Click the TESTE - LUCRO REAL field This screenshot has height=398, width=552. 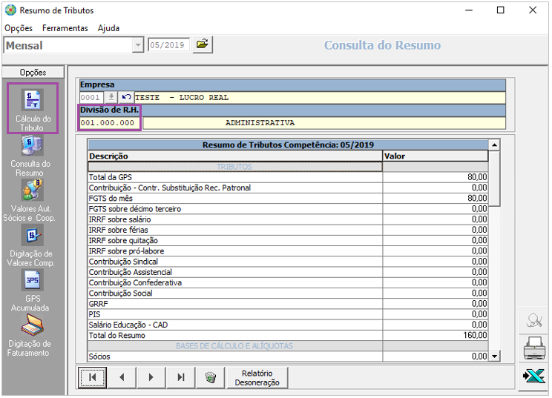coord(320,97)
